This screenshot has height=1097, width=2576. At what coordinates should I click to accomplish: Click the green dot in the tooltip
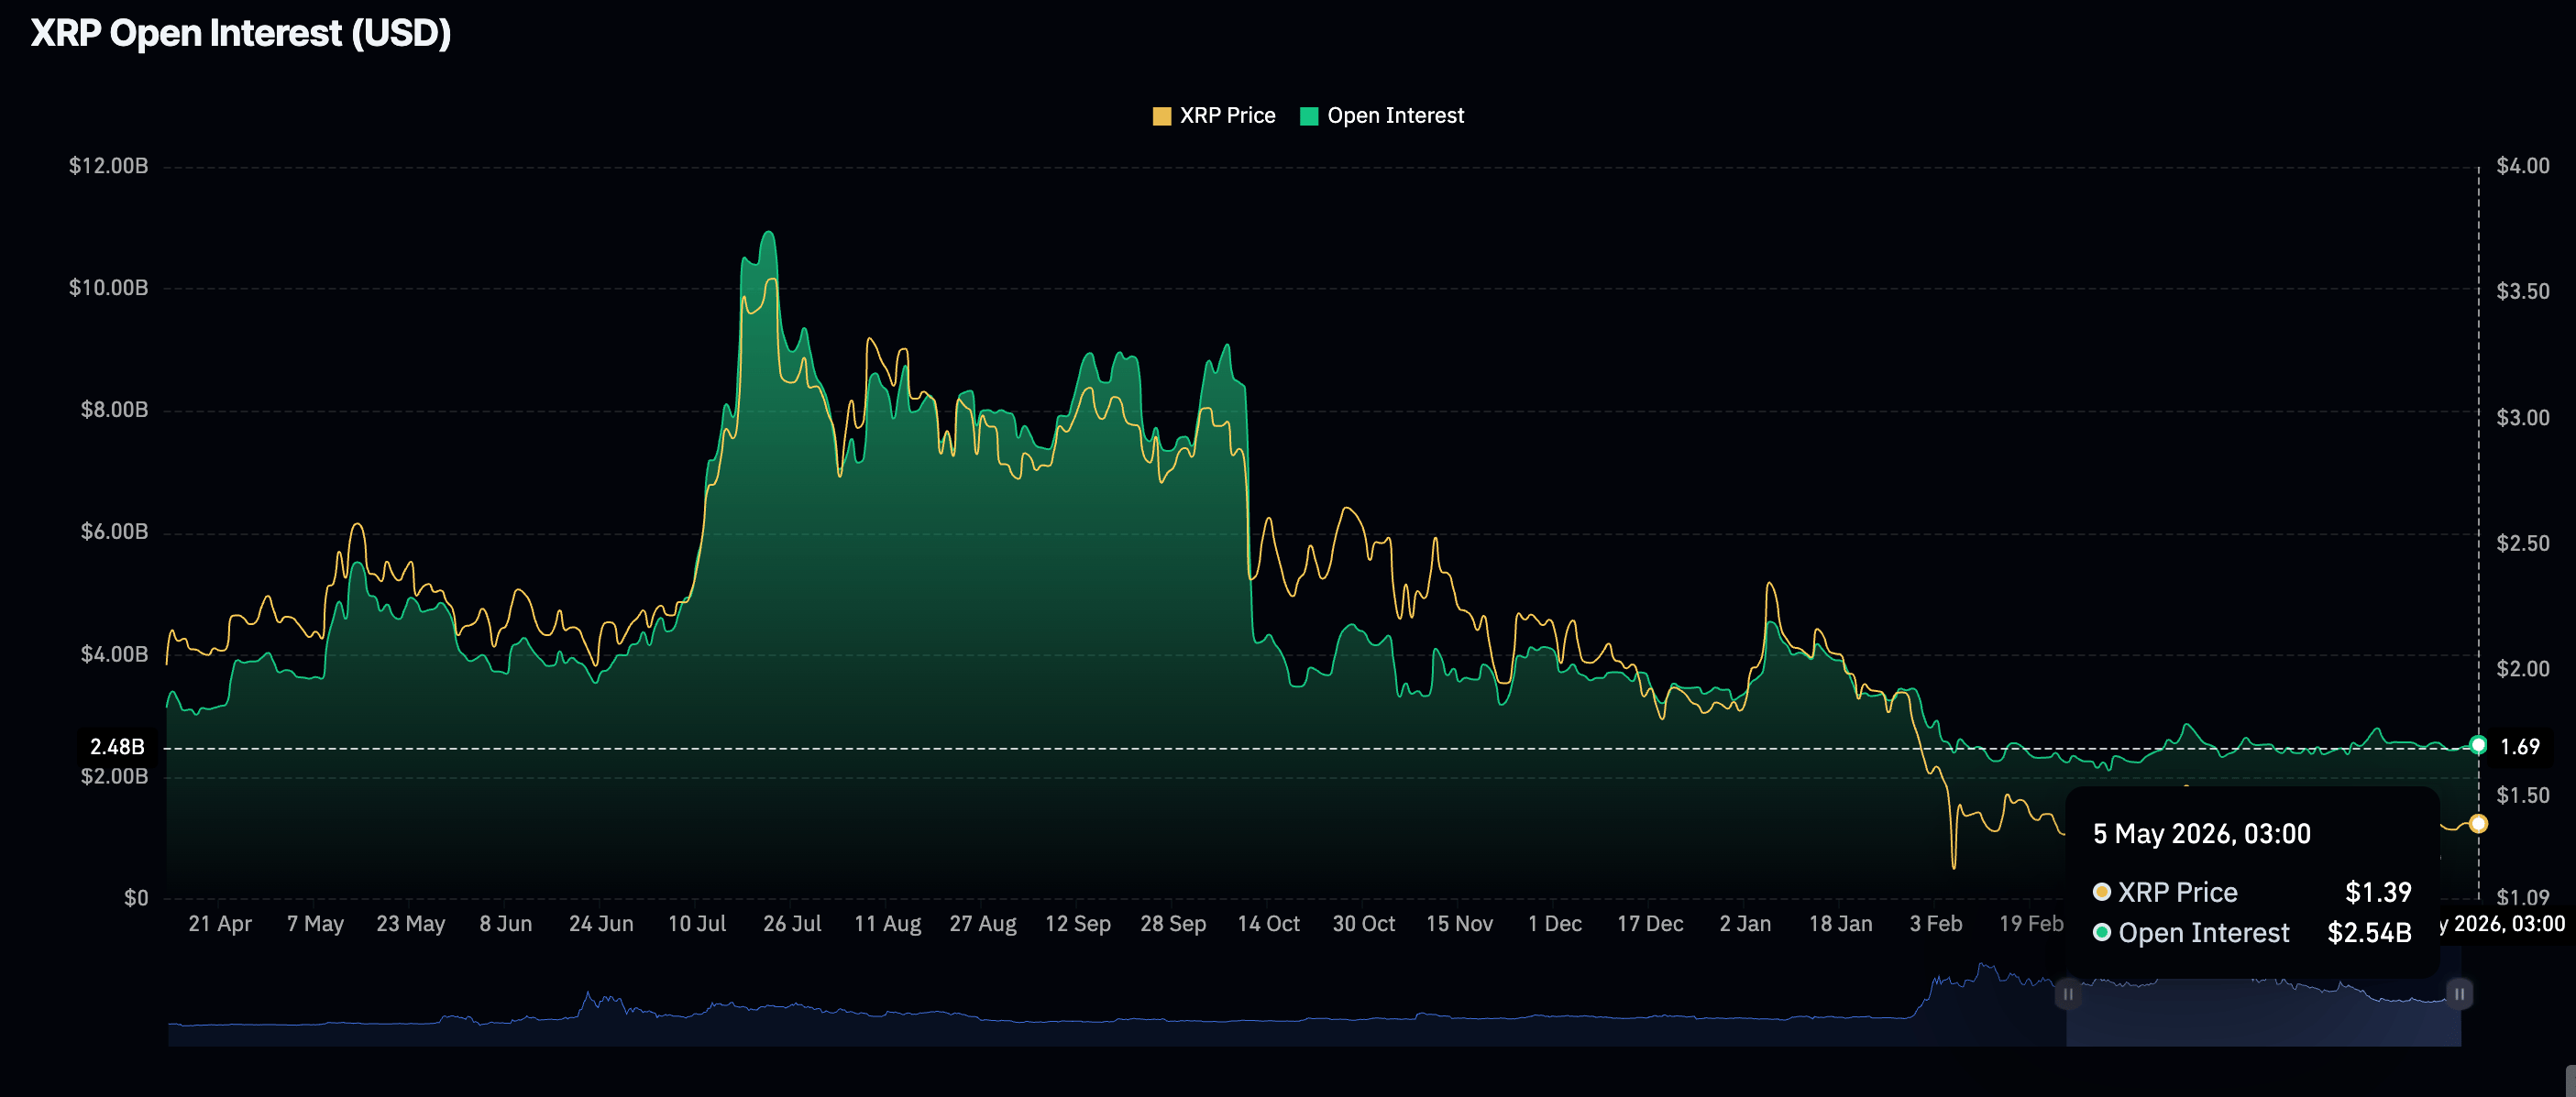[x=2102, y=932]
